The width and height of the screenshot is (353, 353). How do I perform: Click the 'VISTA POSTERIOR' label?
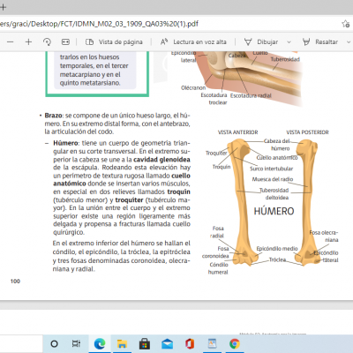coord(307,132)
